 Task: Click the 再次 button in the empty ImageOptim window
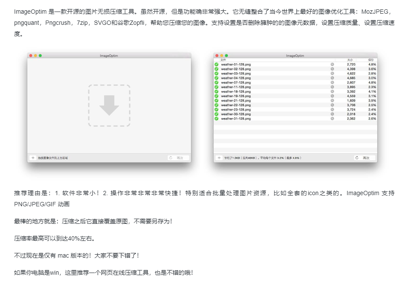pos(179,158)
